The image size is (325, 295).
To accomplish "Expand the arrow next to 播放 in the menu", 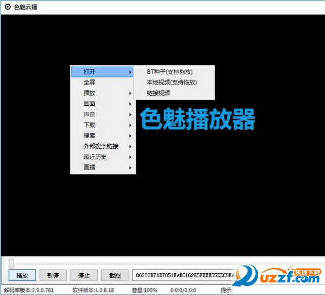I will (130, 94).
